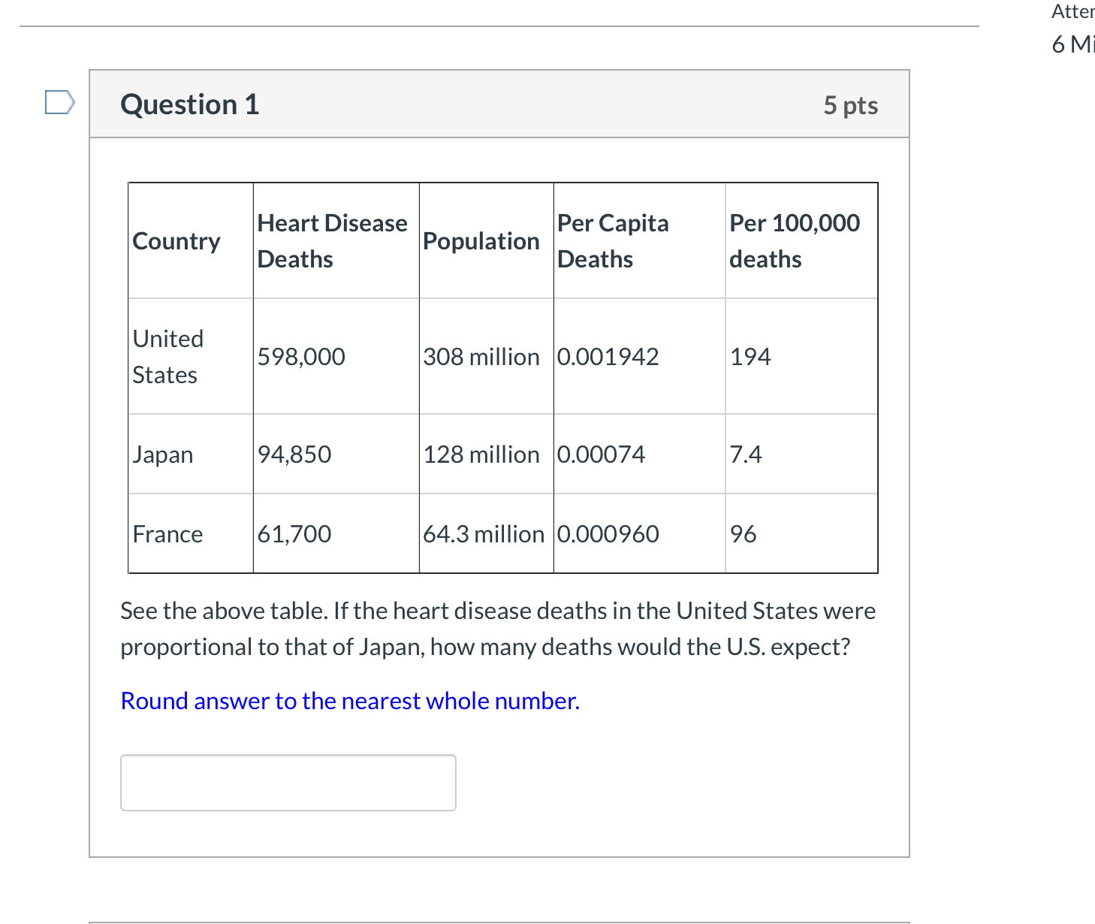Viewport: 1095px width, 924px height.
Task: Click the blue rounding instruction text
Action: pyautogui.click(x=350, y=701)
